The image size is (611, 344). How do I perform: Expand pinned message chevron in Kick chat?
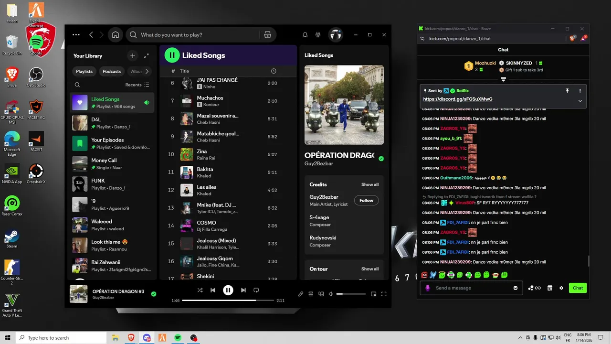click(580, 101)
